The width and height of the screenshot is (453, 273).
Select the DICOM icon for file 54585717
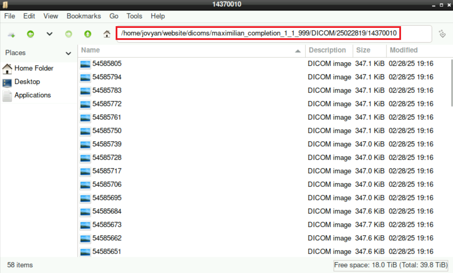[x=85, y=171]
